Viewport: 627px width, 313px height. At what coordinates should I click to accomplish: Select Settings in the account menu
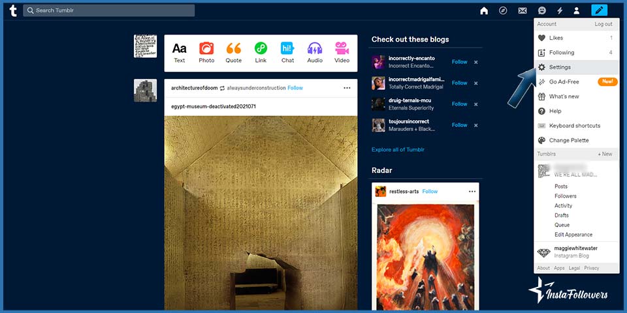click(560, 67)
